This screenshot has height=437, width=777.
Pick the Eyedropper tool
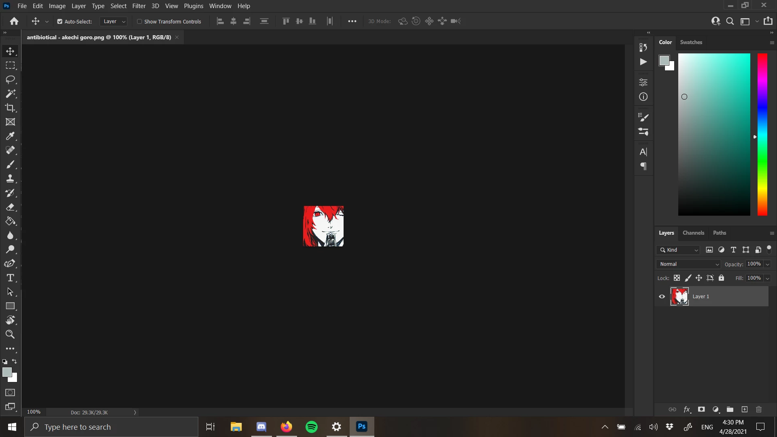(x=10, y=136)
